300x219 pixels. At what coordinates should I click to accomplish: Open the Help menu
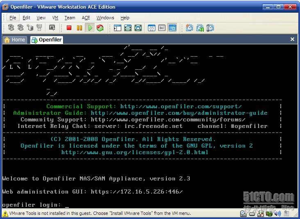coord(125,18)
